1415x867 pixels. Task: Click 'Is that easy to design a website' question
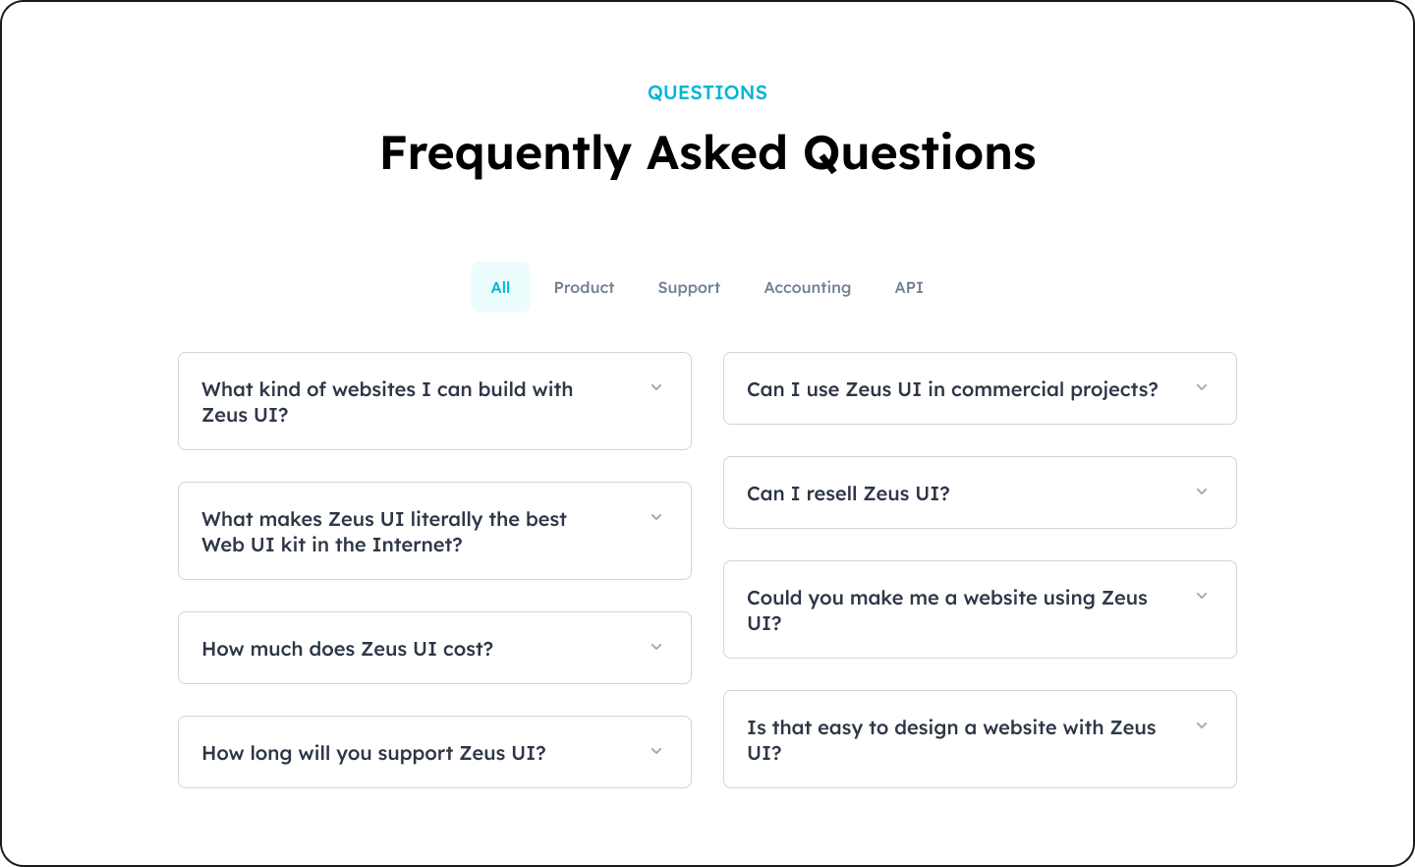point(950,739)
